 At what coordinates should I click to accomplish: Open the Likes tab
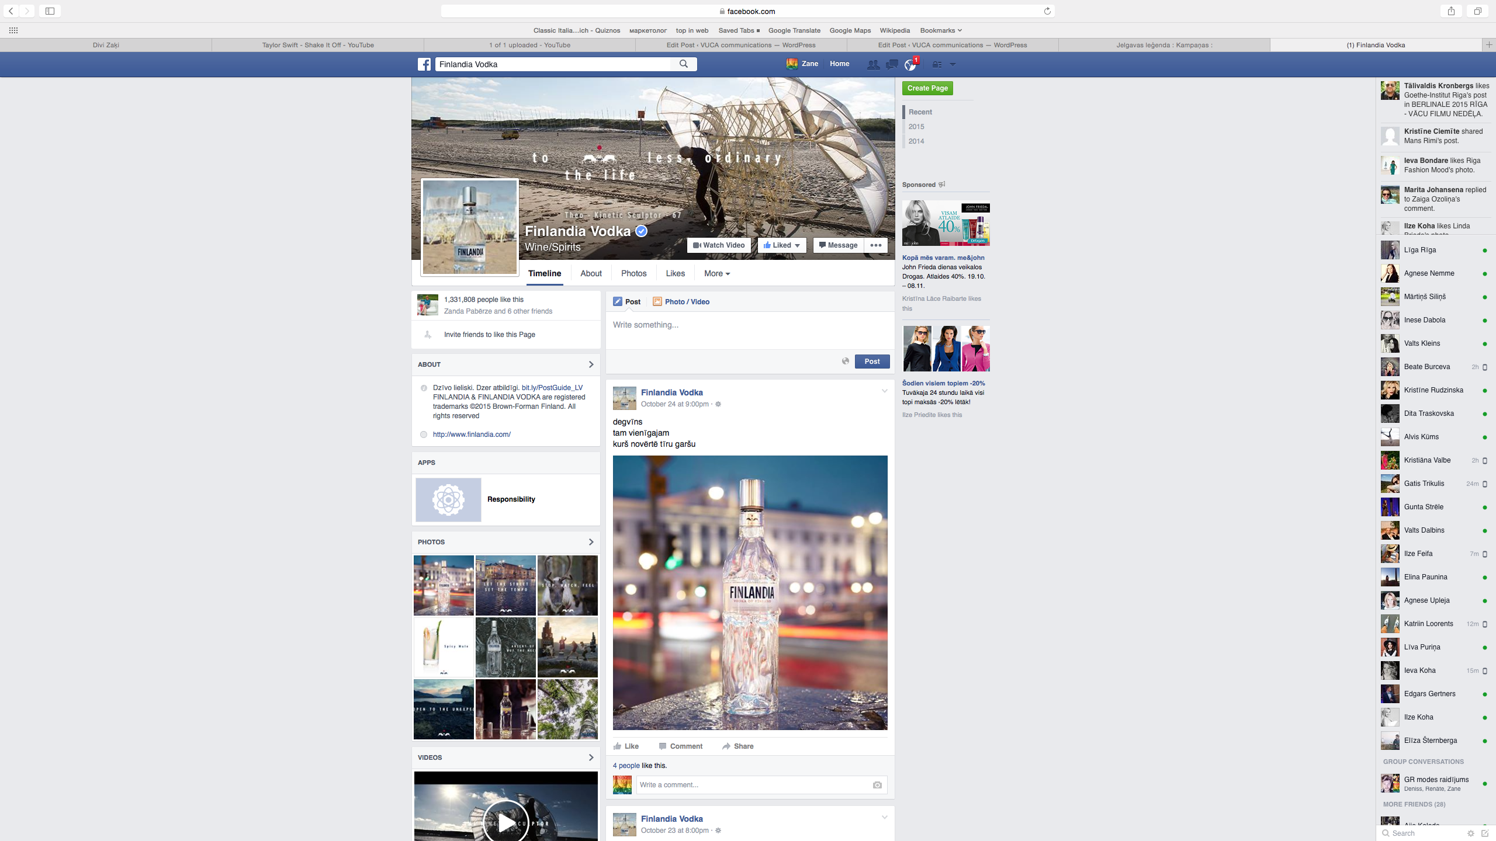675,273
